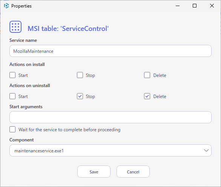The height and width of the screenshot is (187, 221).
Task: Enable Stop under Actions on install
Action: 80,75
